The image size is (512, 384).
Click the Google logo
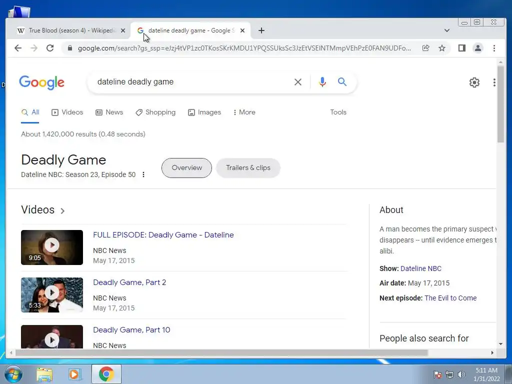point(42,82)
